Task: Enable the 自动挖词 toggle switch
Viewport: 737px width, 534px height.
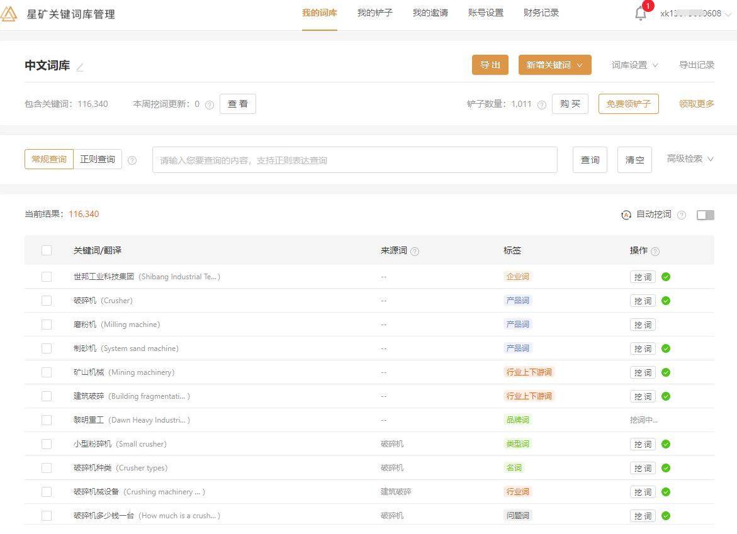Action: (705, 215)
